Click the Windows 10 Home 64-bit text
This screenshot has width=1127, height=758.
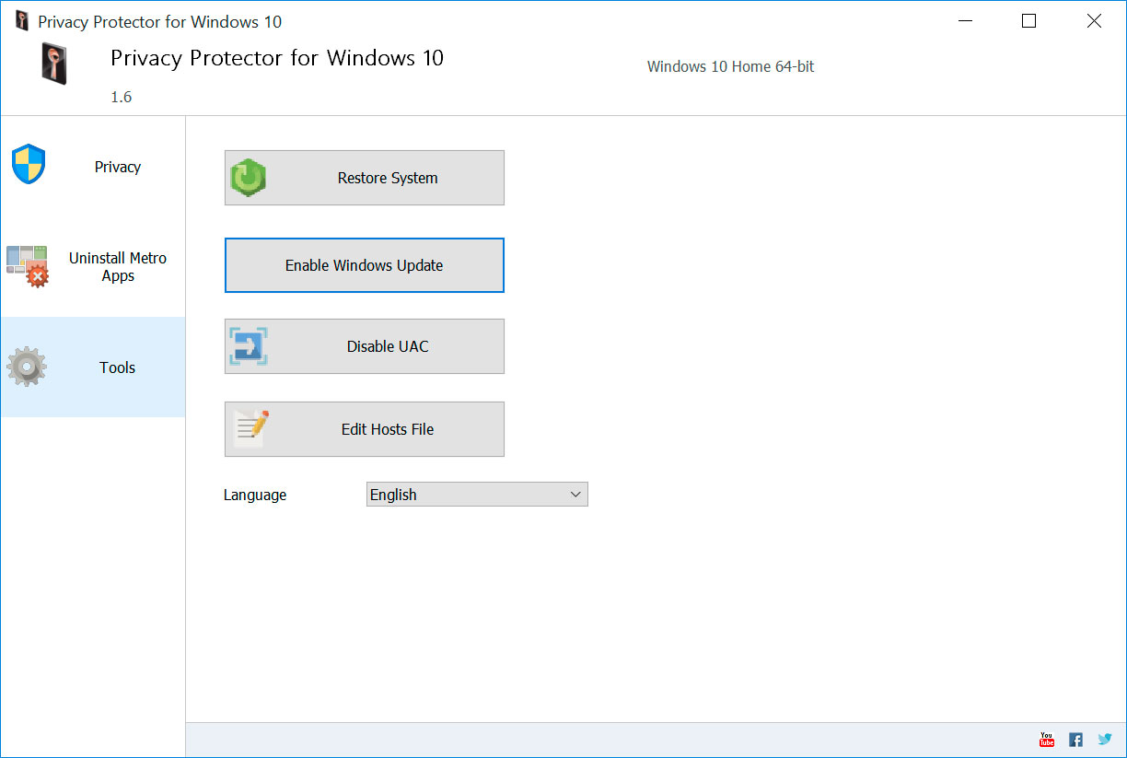tap(731, 66)
